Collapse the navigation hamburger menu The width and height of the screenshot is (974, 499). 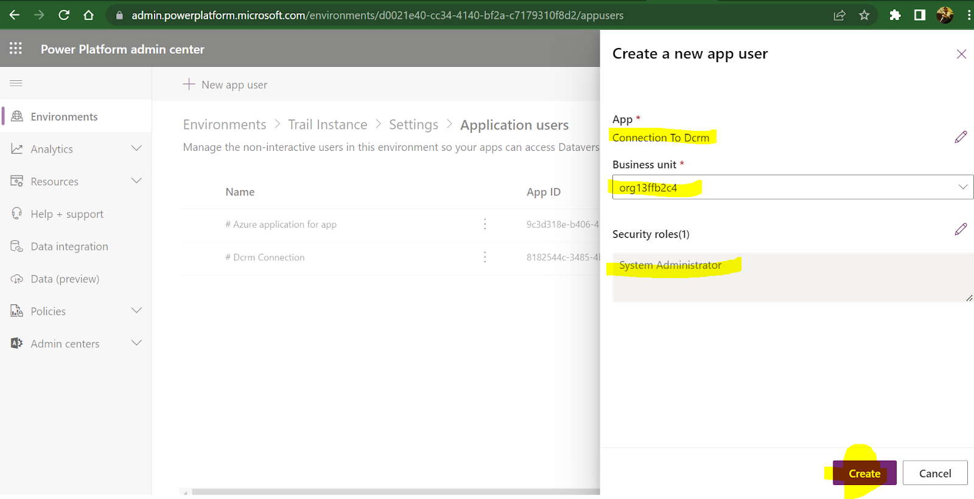(x=16, y=83)
